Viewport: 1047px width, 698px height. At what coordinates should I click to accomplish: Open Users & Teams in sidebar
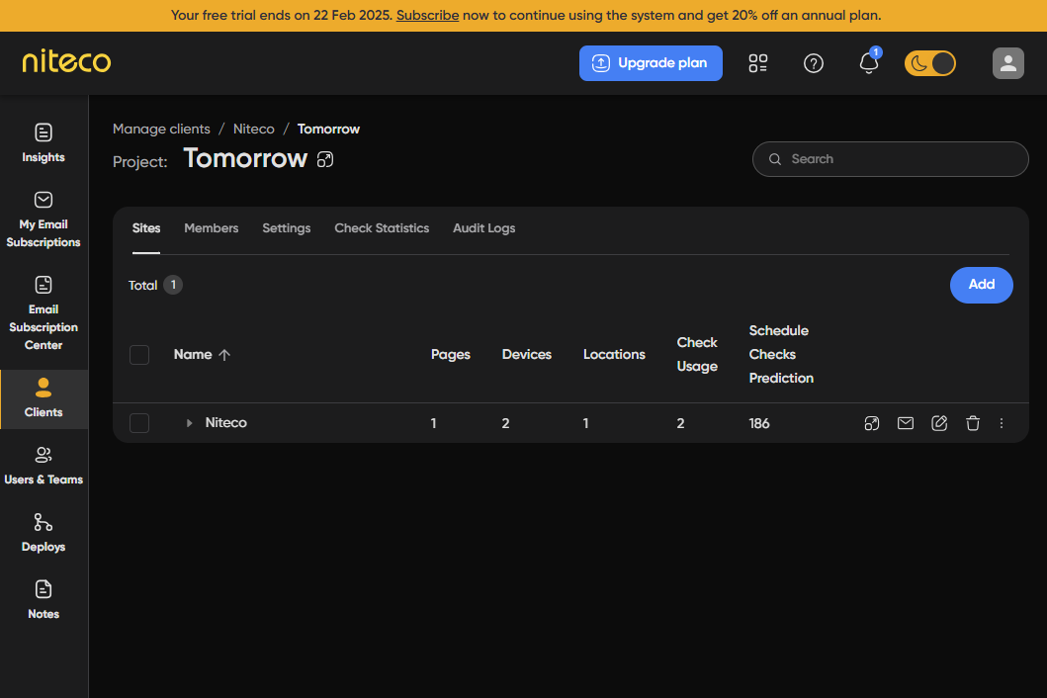point(44,466)
